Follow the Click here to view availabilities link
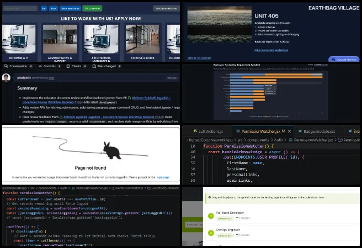 [271, 50]
